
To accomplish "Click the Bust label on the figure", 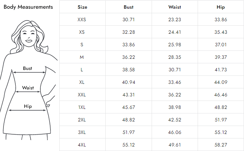I will pos(28,69).
